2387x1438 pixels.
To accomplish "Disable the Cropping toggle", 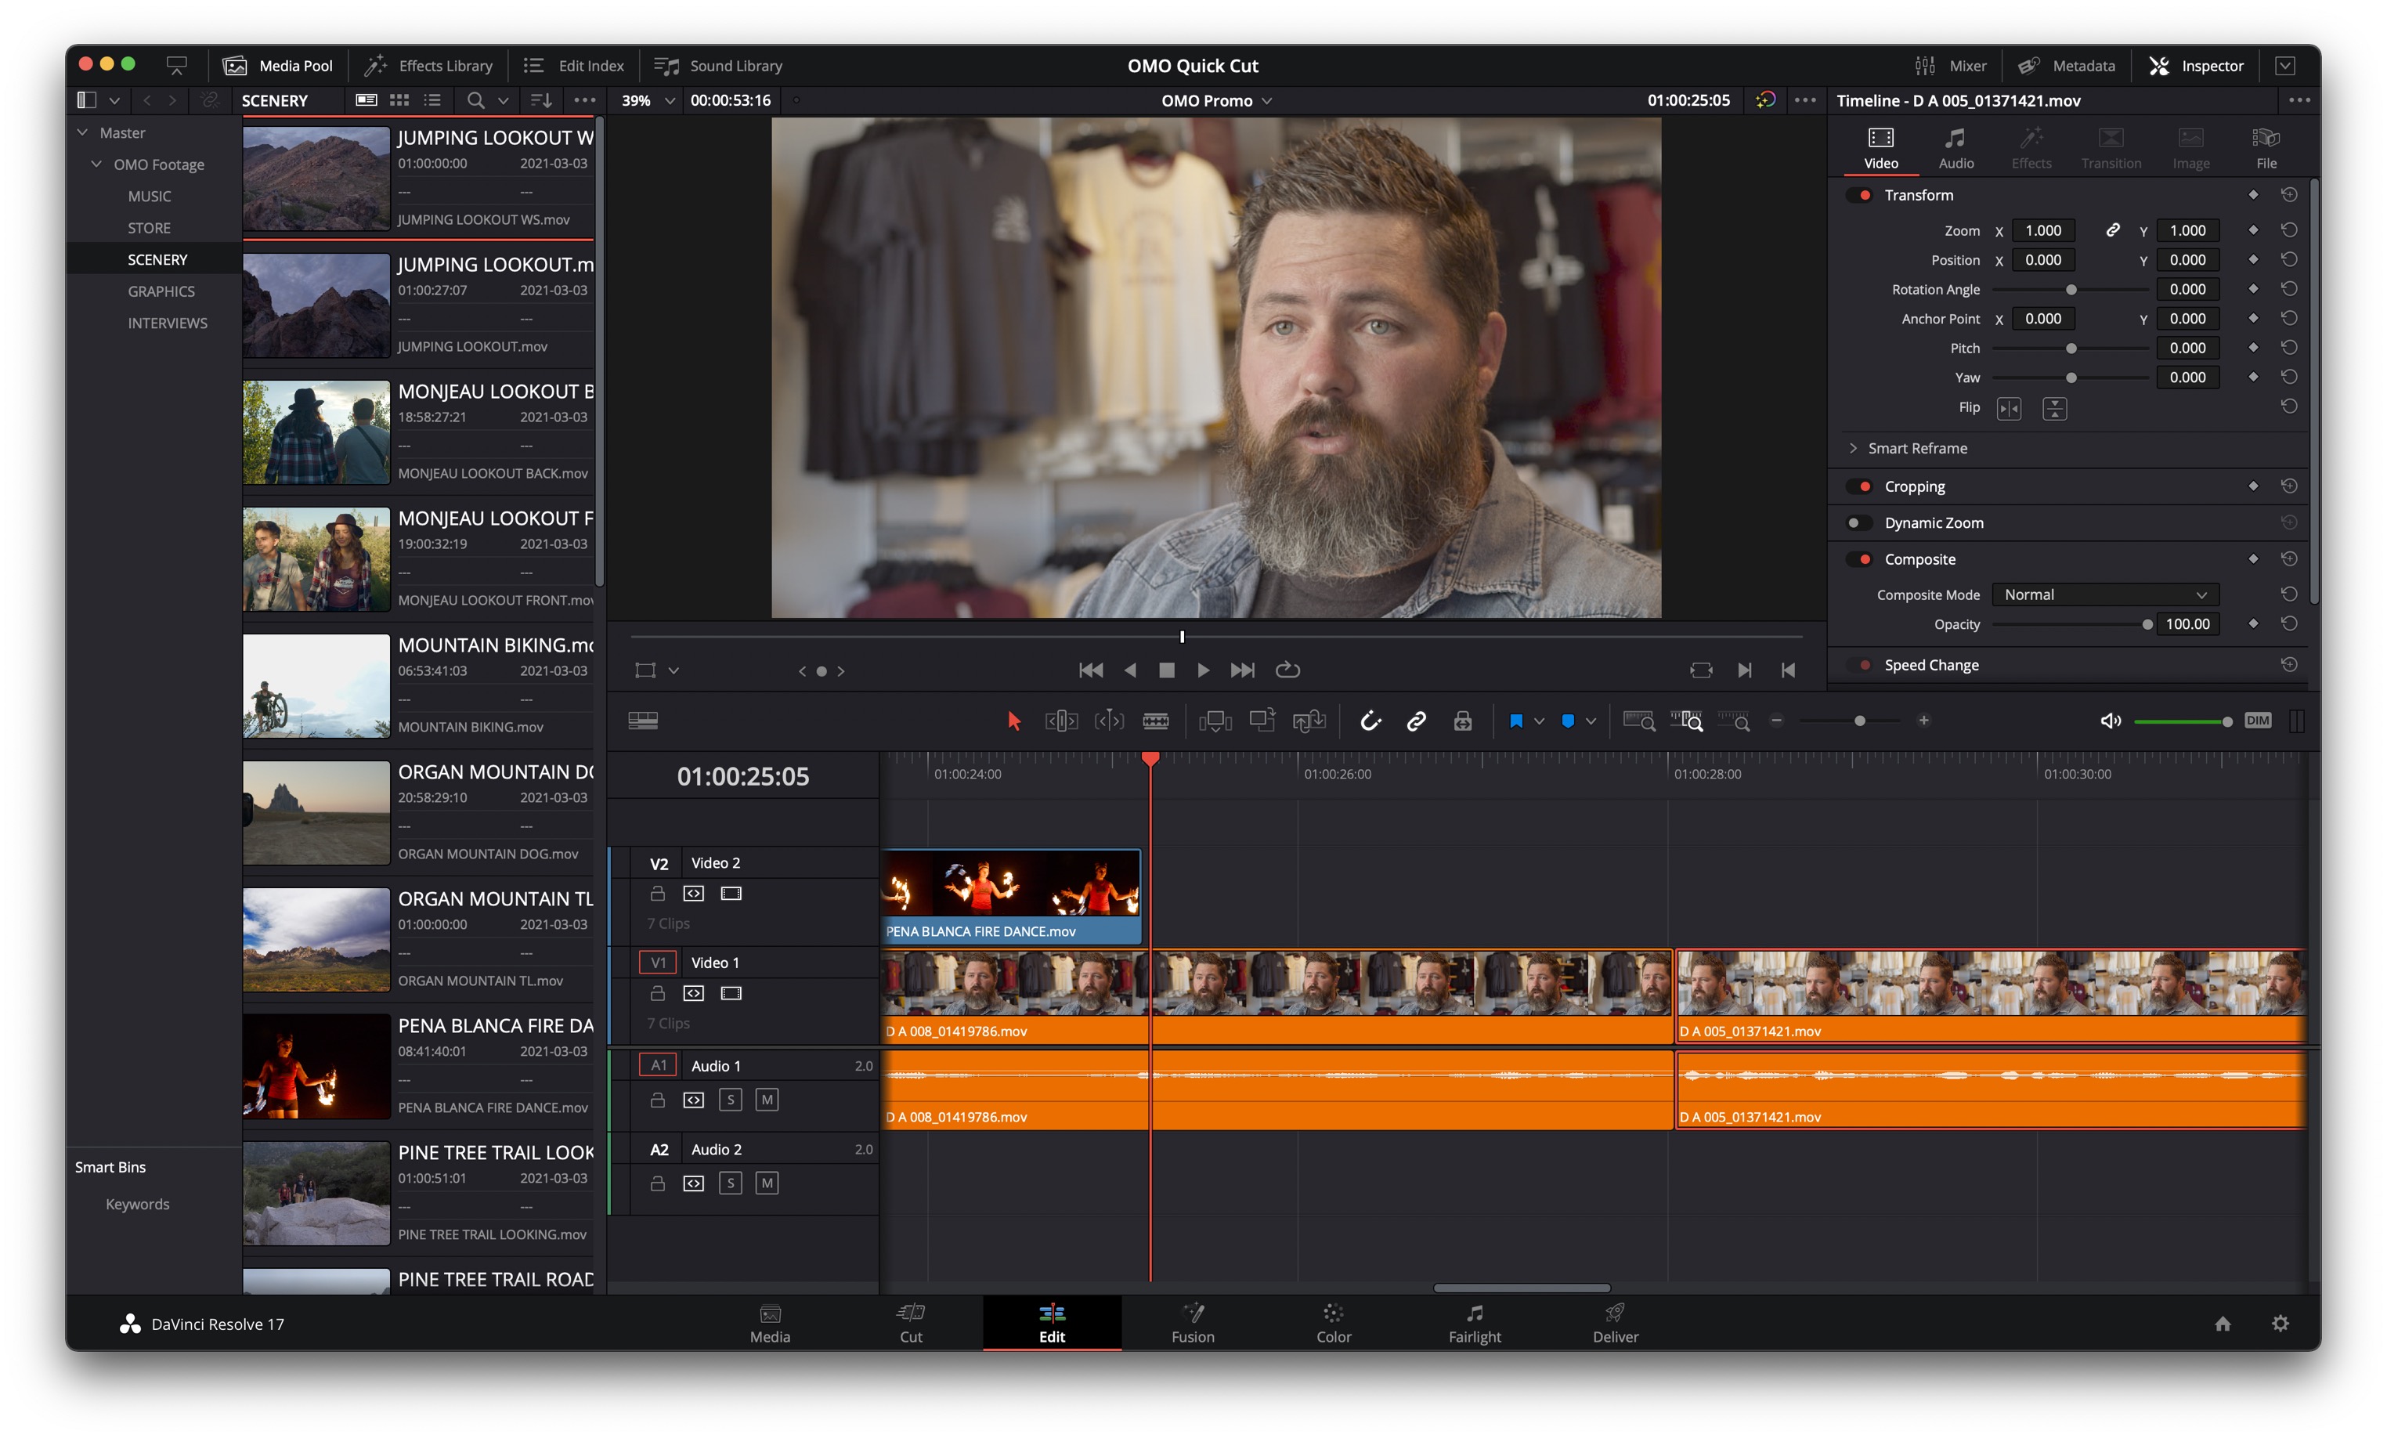I will pos(1859,486).
